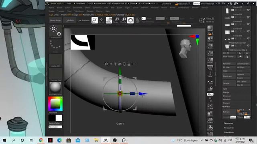Toggle the TBorder extract option
Image resolution: width=257 pixels, height=144 pixels.
(x=247, y=117)
